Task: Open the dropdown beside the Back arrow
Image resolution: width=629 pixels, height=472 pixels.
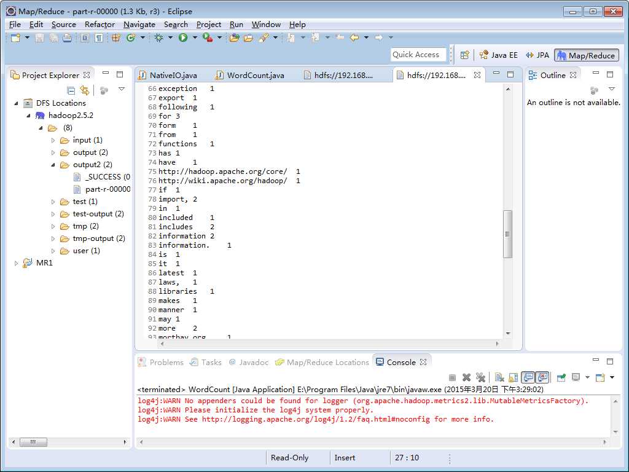Action: coord(366,37)
